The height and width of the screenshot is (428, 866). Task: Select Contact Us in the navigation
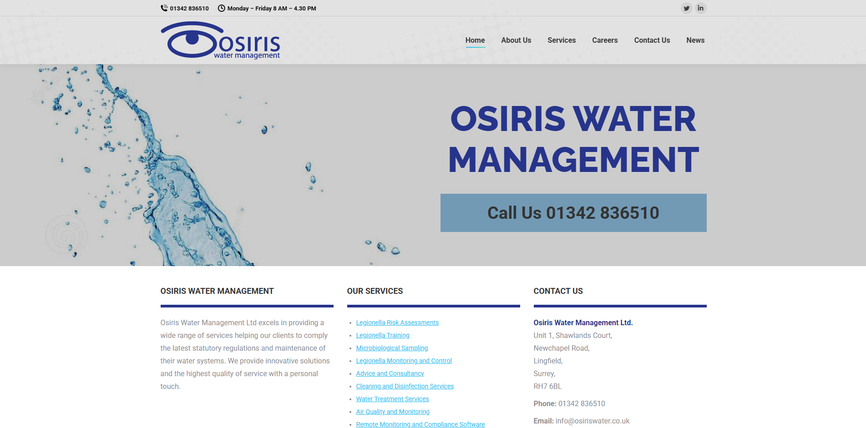(652, 40)
